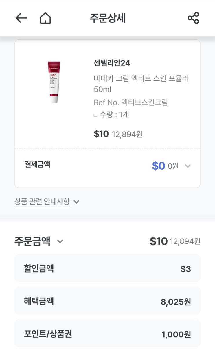Click the 주문금액 section heading

click(x=32, y=241)
